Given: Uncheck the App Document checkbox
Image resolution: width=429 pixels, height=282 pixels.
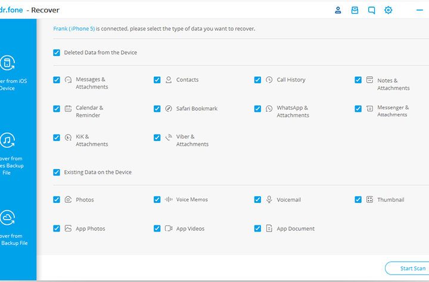Looking at the screenshot, I should click(x=258, y=228).
